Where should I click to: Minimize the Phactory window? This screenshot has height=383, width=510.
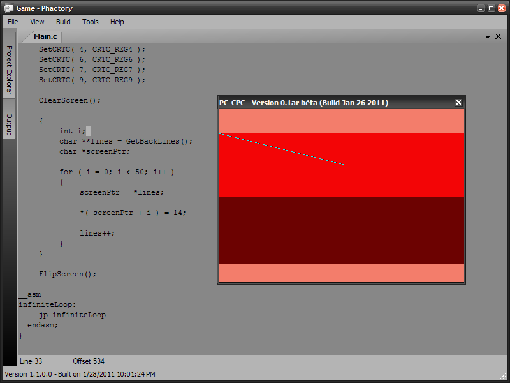pos(481,8)
